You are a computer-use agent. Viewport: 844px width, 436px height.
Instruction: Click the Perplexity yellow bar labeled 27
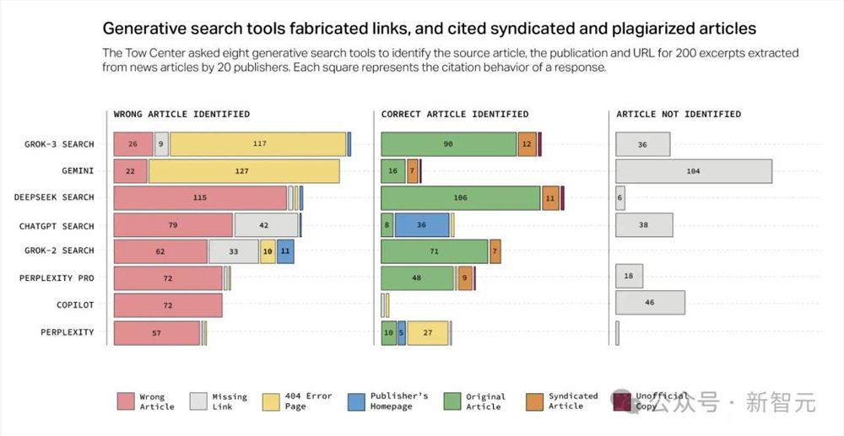coord(428,332)
